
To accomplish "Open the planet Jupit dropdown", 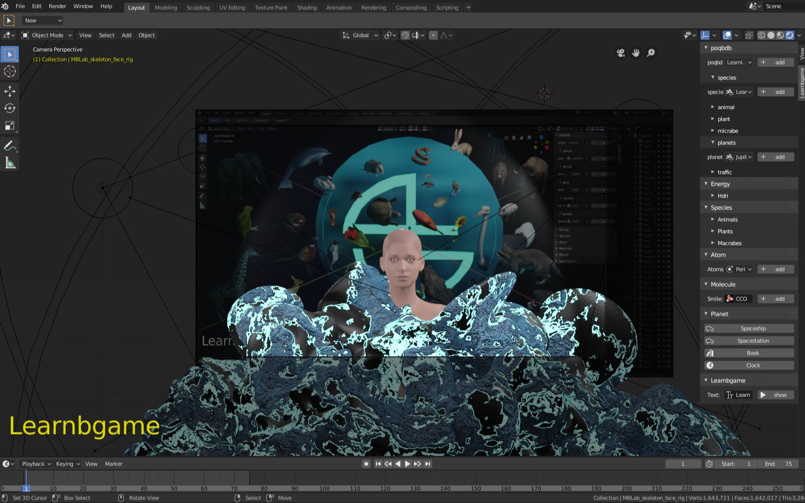I will coord(738,157).
